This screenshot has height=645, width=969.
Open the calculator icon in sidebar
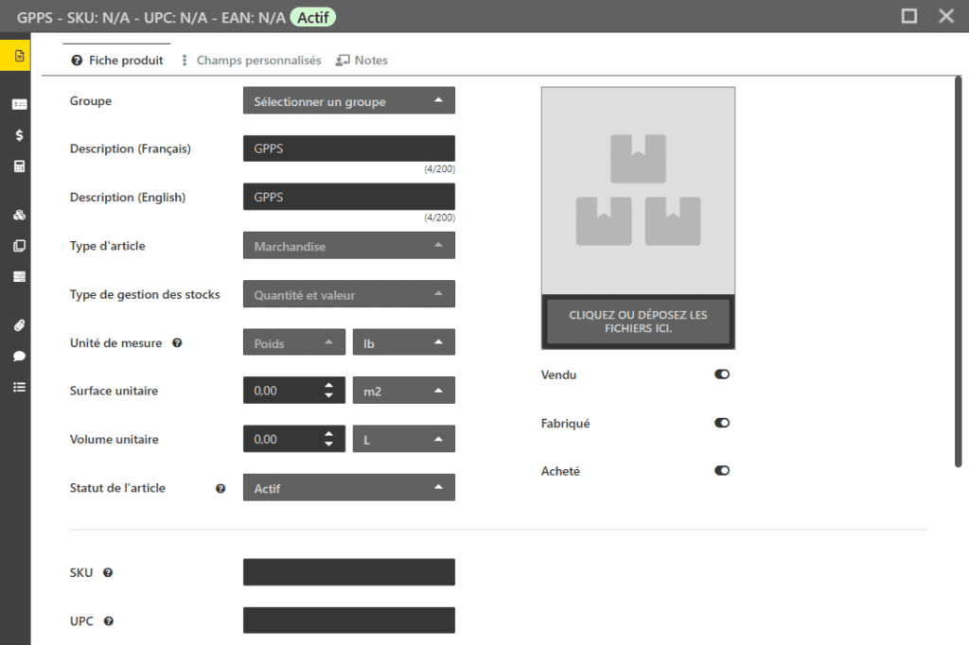pyautogui.click(x=19, y=166)
